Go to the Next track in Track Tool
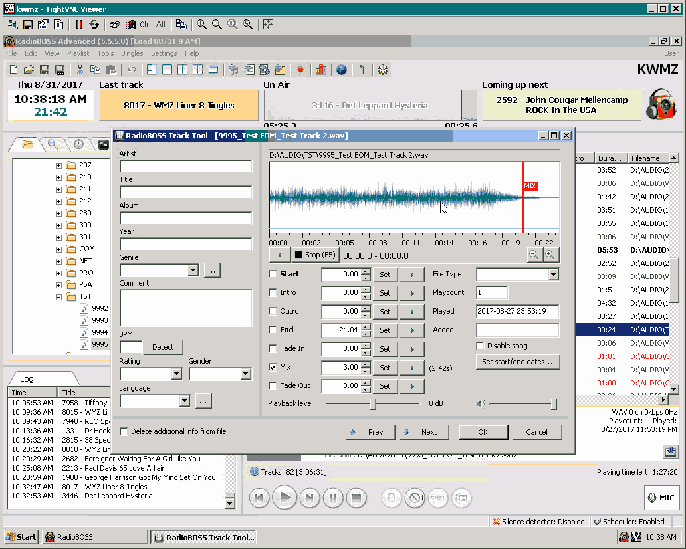 [423, 432]
